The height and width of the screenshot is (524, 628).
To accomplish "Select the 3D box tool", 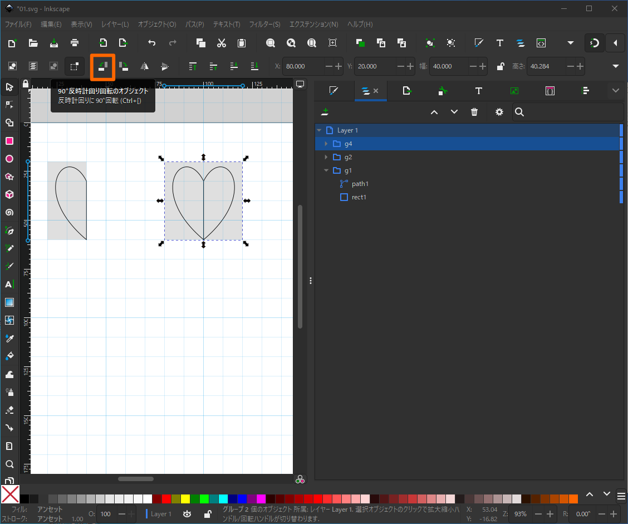I will 9,195.
